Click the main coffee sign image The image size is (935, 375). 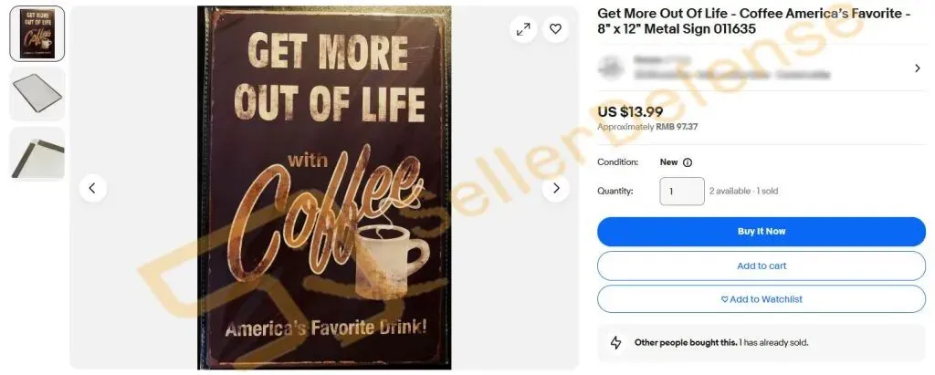pyautogui.click(x=324, y=188)
